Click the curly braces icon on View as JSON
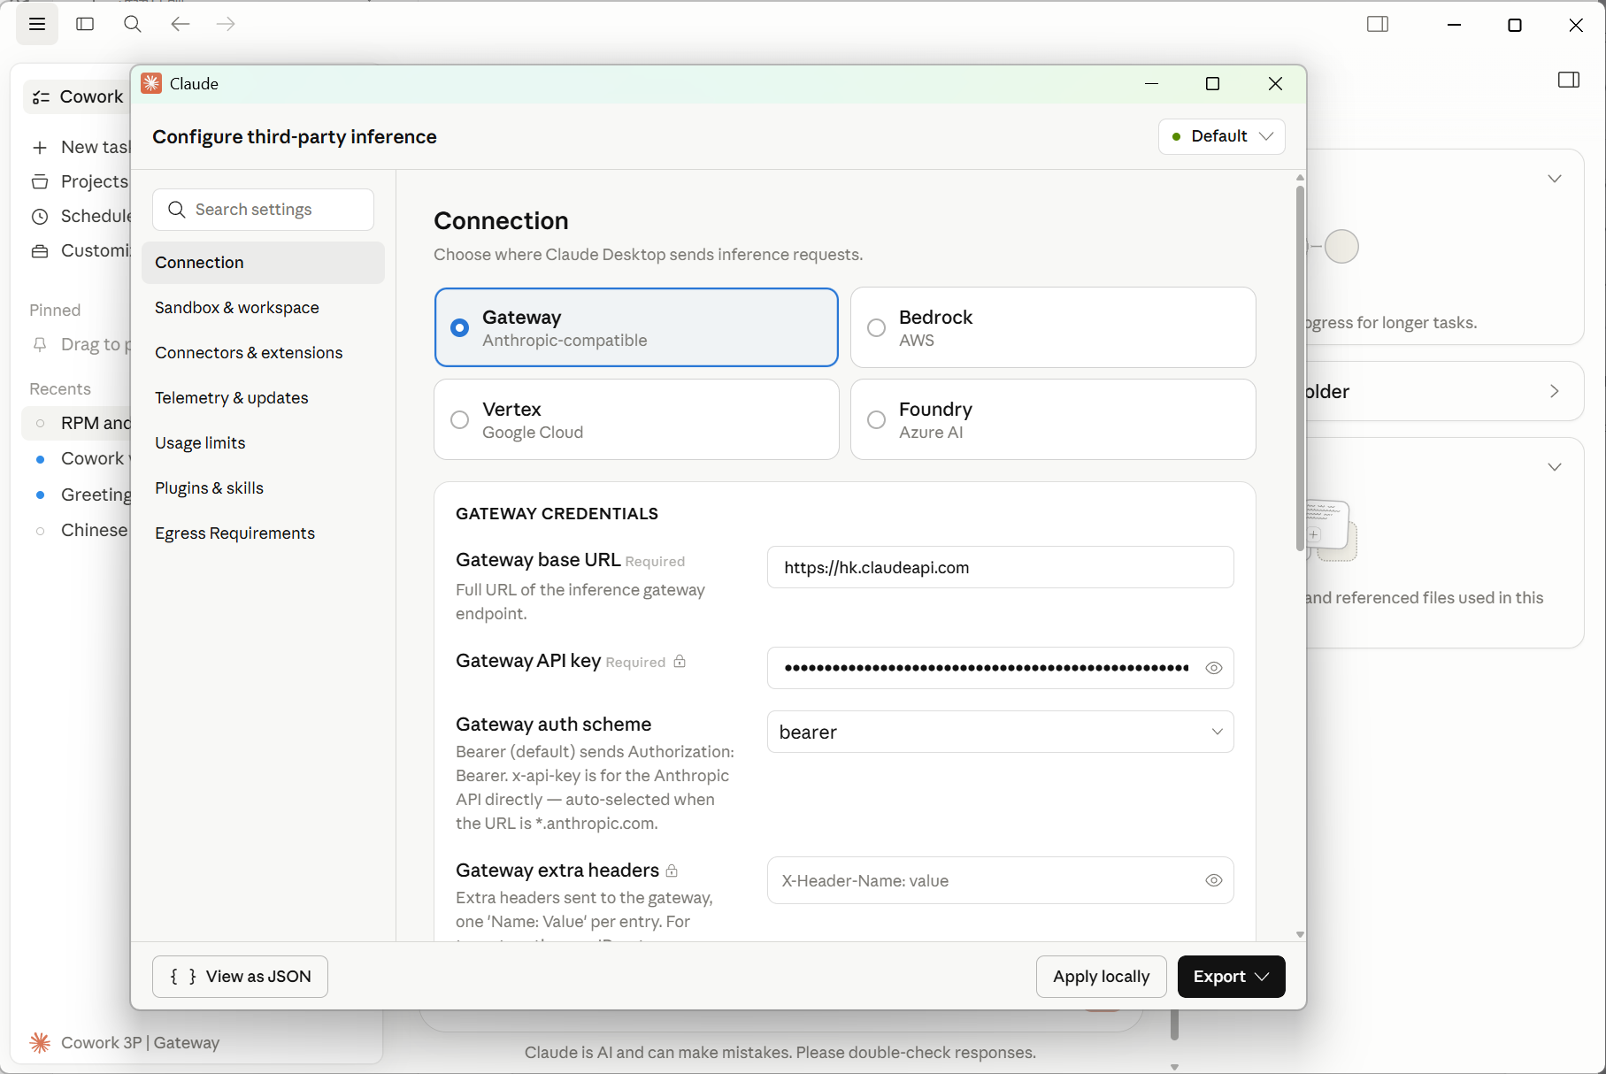The height and width of the screenshot is (1074, 1606). pyautogui.click(x=183, y=977)
